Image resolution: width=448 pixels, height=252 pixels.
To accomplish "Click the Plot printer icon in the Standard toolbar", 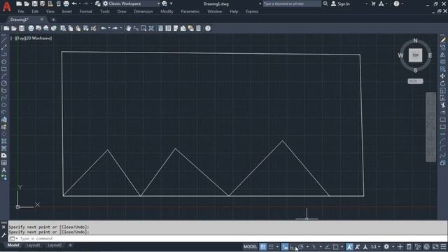I will point(31,28).
